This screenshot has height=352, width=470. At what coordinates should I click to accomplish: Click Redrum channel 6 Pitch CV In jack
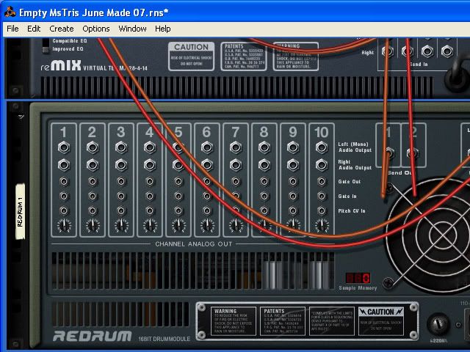[x=207, y=210]
